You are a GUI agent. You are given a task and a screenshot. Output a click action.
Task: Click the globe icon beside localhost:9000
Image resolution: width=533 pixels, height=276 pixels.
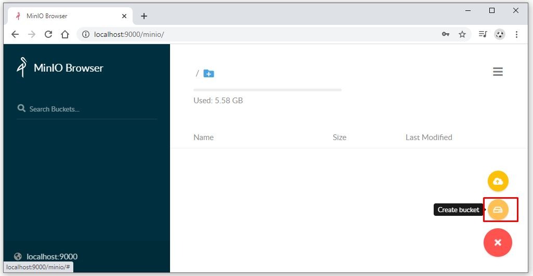click(18, 256)
